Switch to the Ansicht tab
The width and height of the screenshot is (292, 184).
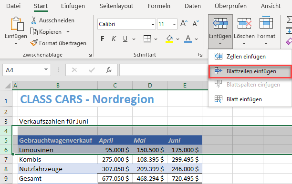pos(271,6)
